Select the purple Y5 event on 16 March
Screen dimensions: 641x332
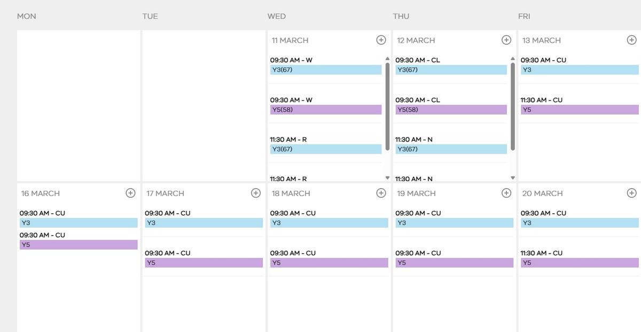[x=79, y=245]
